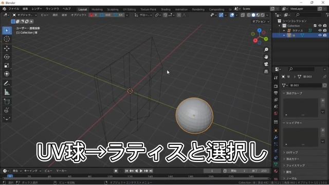329x185 pixels.
Task: Open the timeline 再生 menu
Action: point(17,171)
